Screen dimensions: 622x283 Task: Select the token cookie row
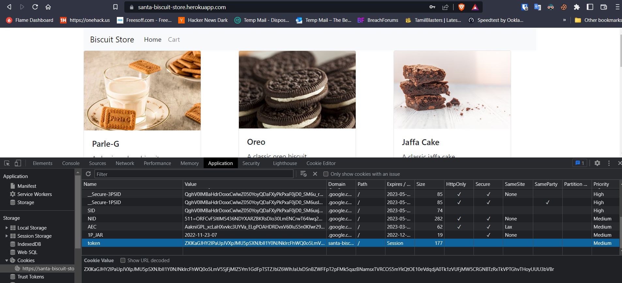tap(351, 243)
